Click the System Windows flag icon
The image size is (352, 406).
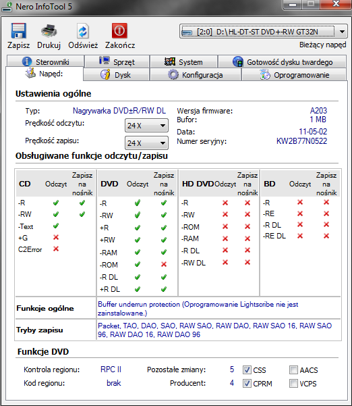click(x=170, y=61)
